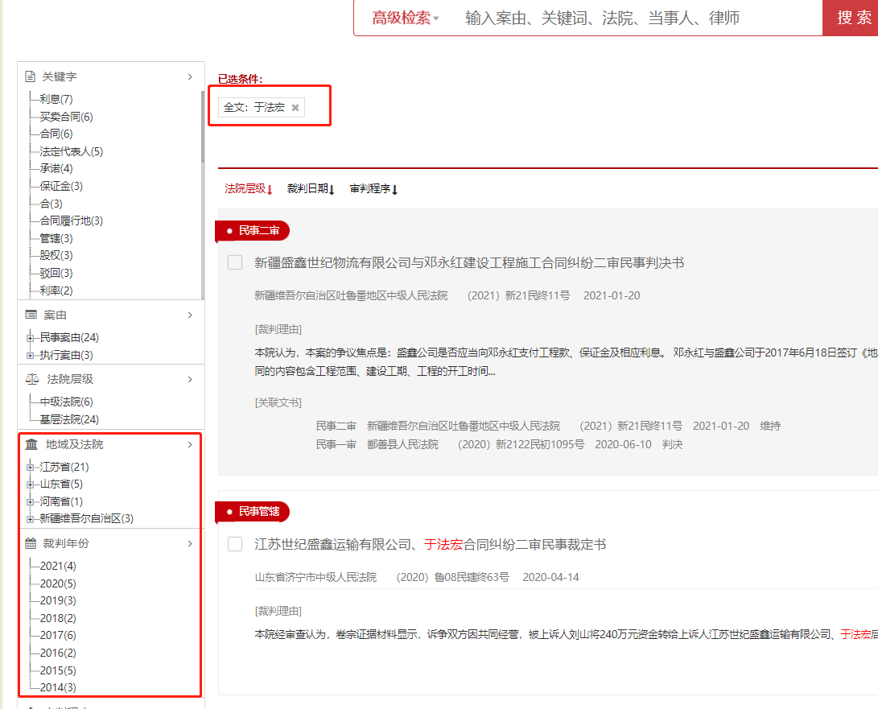Expand the 法院层级 panel arrow
The height and width of the screenshot is (709, 878).
(x=190, y=379)
